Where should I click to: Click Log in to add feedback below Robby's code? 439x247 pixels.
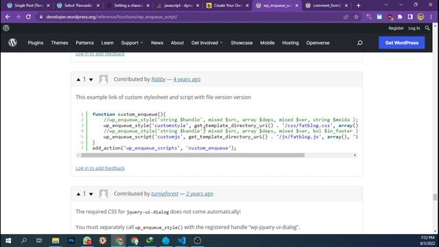tap(100, 168)
